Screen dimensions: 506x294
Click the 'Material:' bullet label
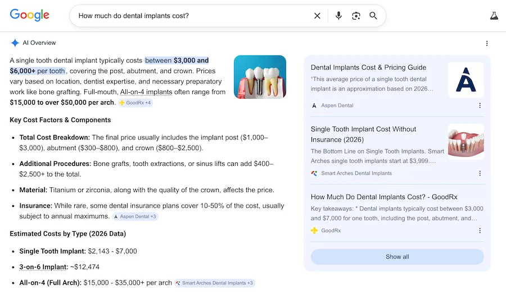coord(33,190)
